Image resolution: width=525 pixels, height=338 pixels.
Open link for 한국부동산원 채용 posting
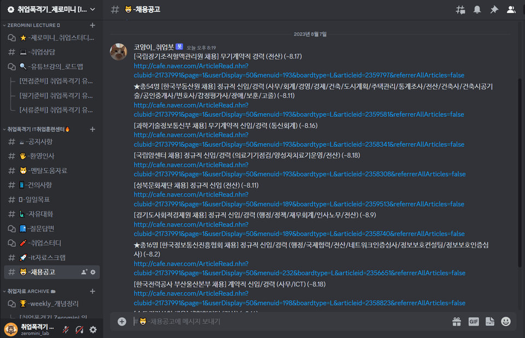pos(299,110)
